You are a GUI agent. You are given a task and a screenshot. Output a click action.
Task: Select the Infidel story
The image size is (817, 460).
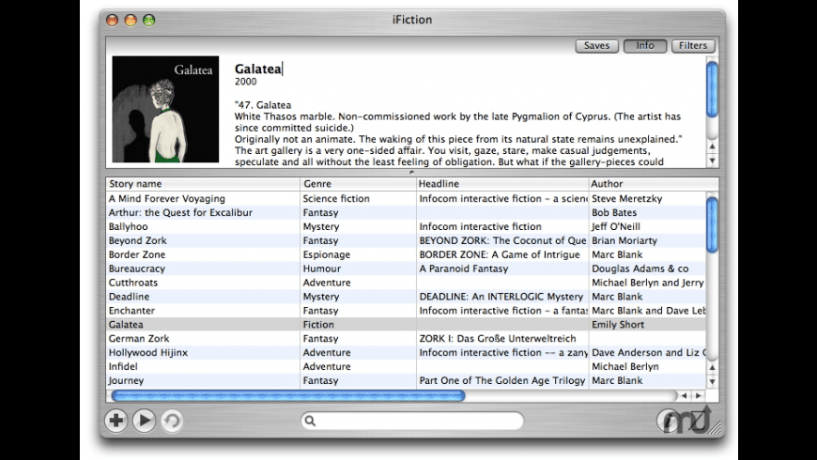click(407, 367)
